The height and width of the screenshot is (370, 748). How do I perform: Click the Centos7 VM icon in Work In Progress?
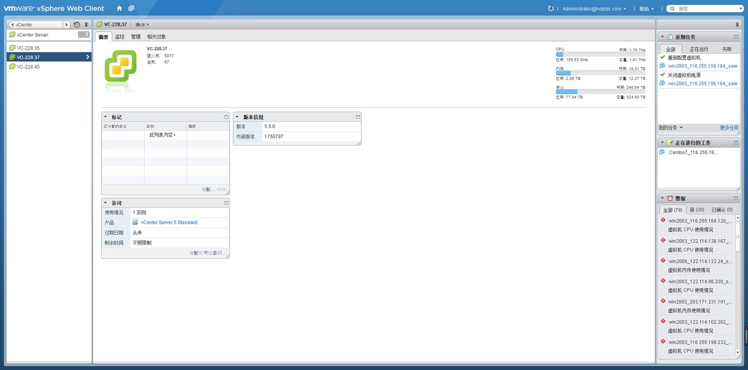click(x=662, y=152)
